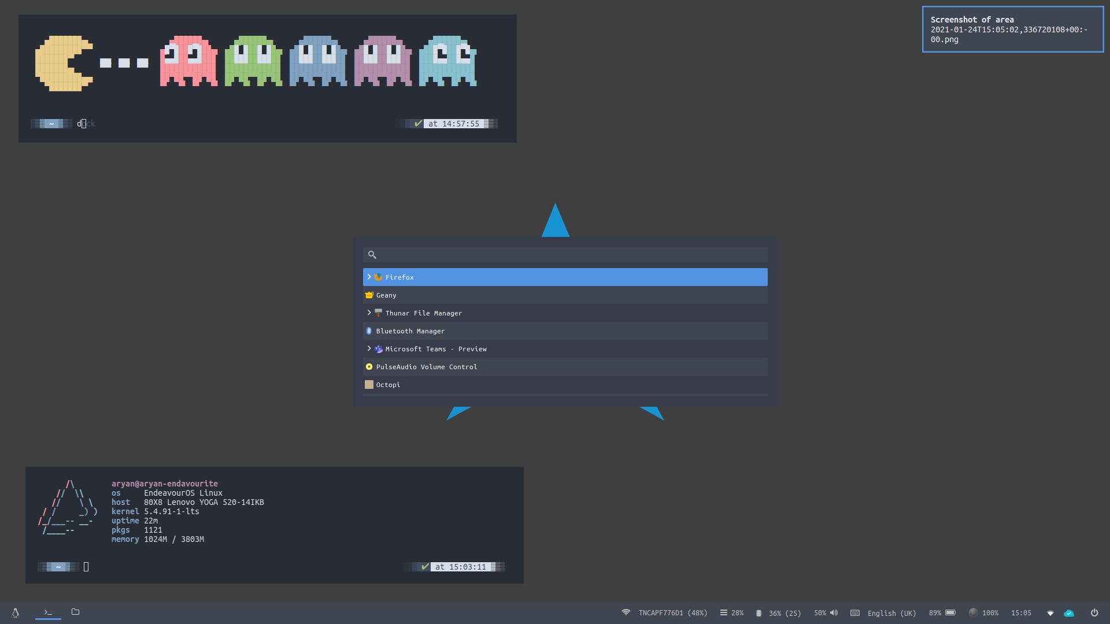Click network name TNCAPF776D1 (48%)
Viewport: 1110px width, 624px height.
click(x=673, y=613)
